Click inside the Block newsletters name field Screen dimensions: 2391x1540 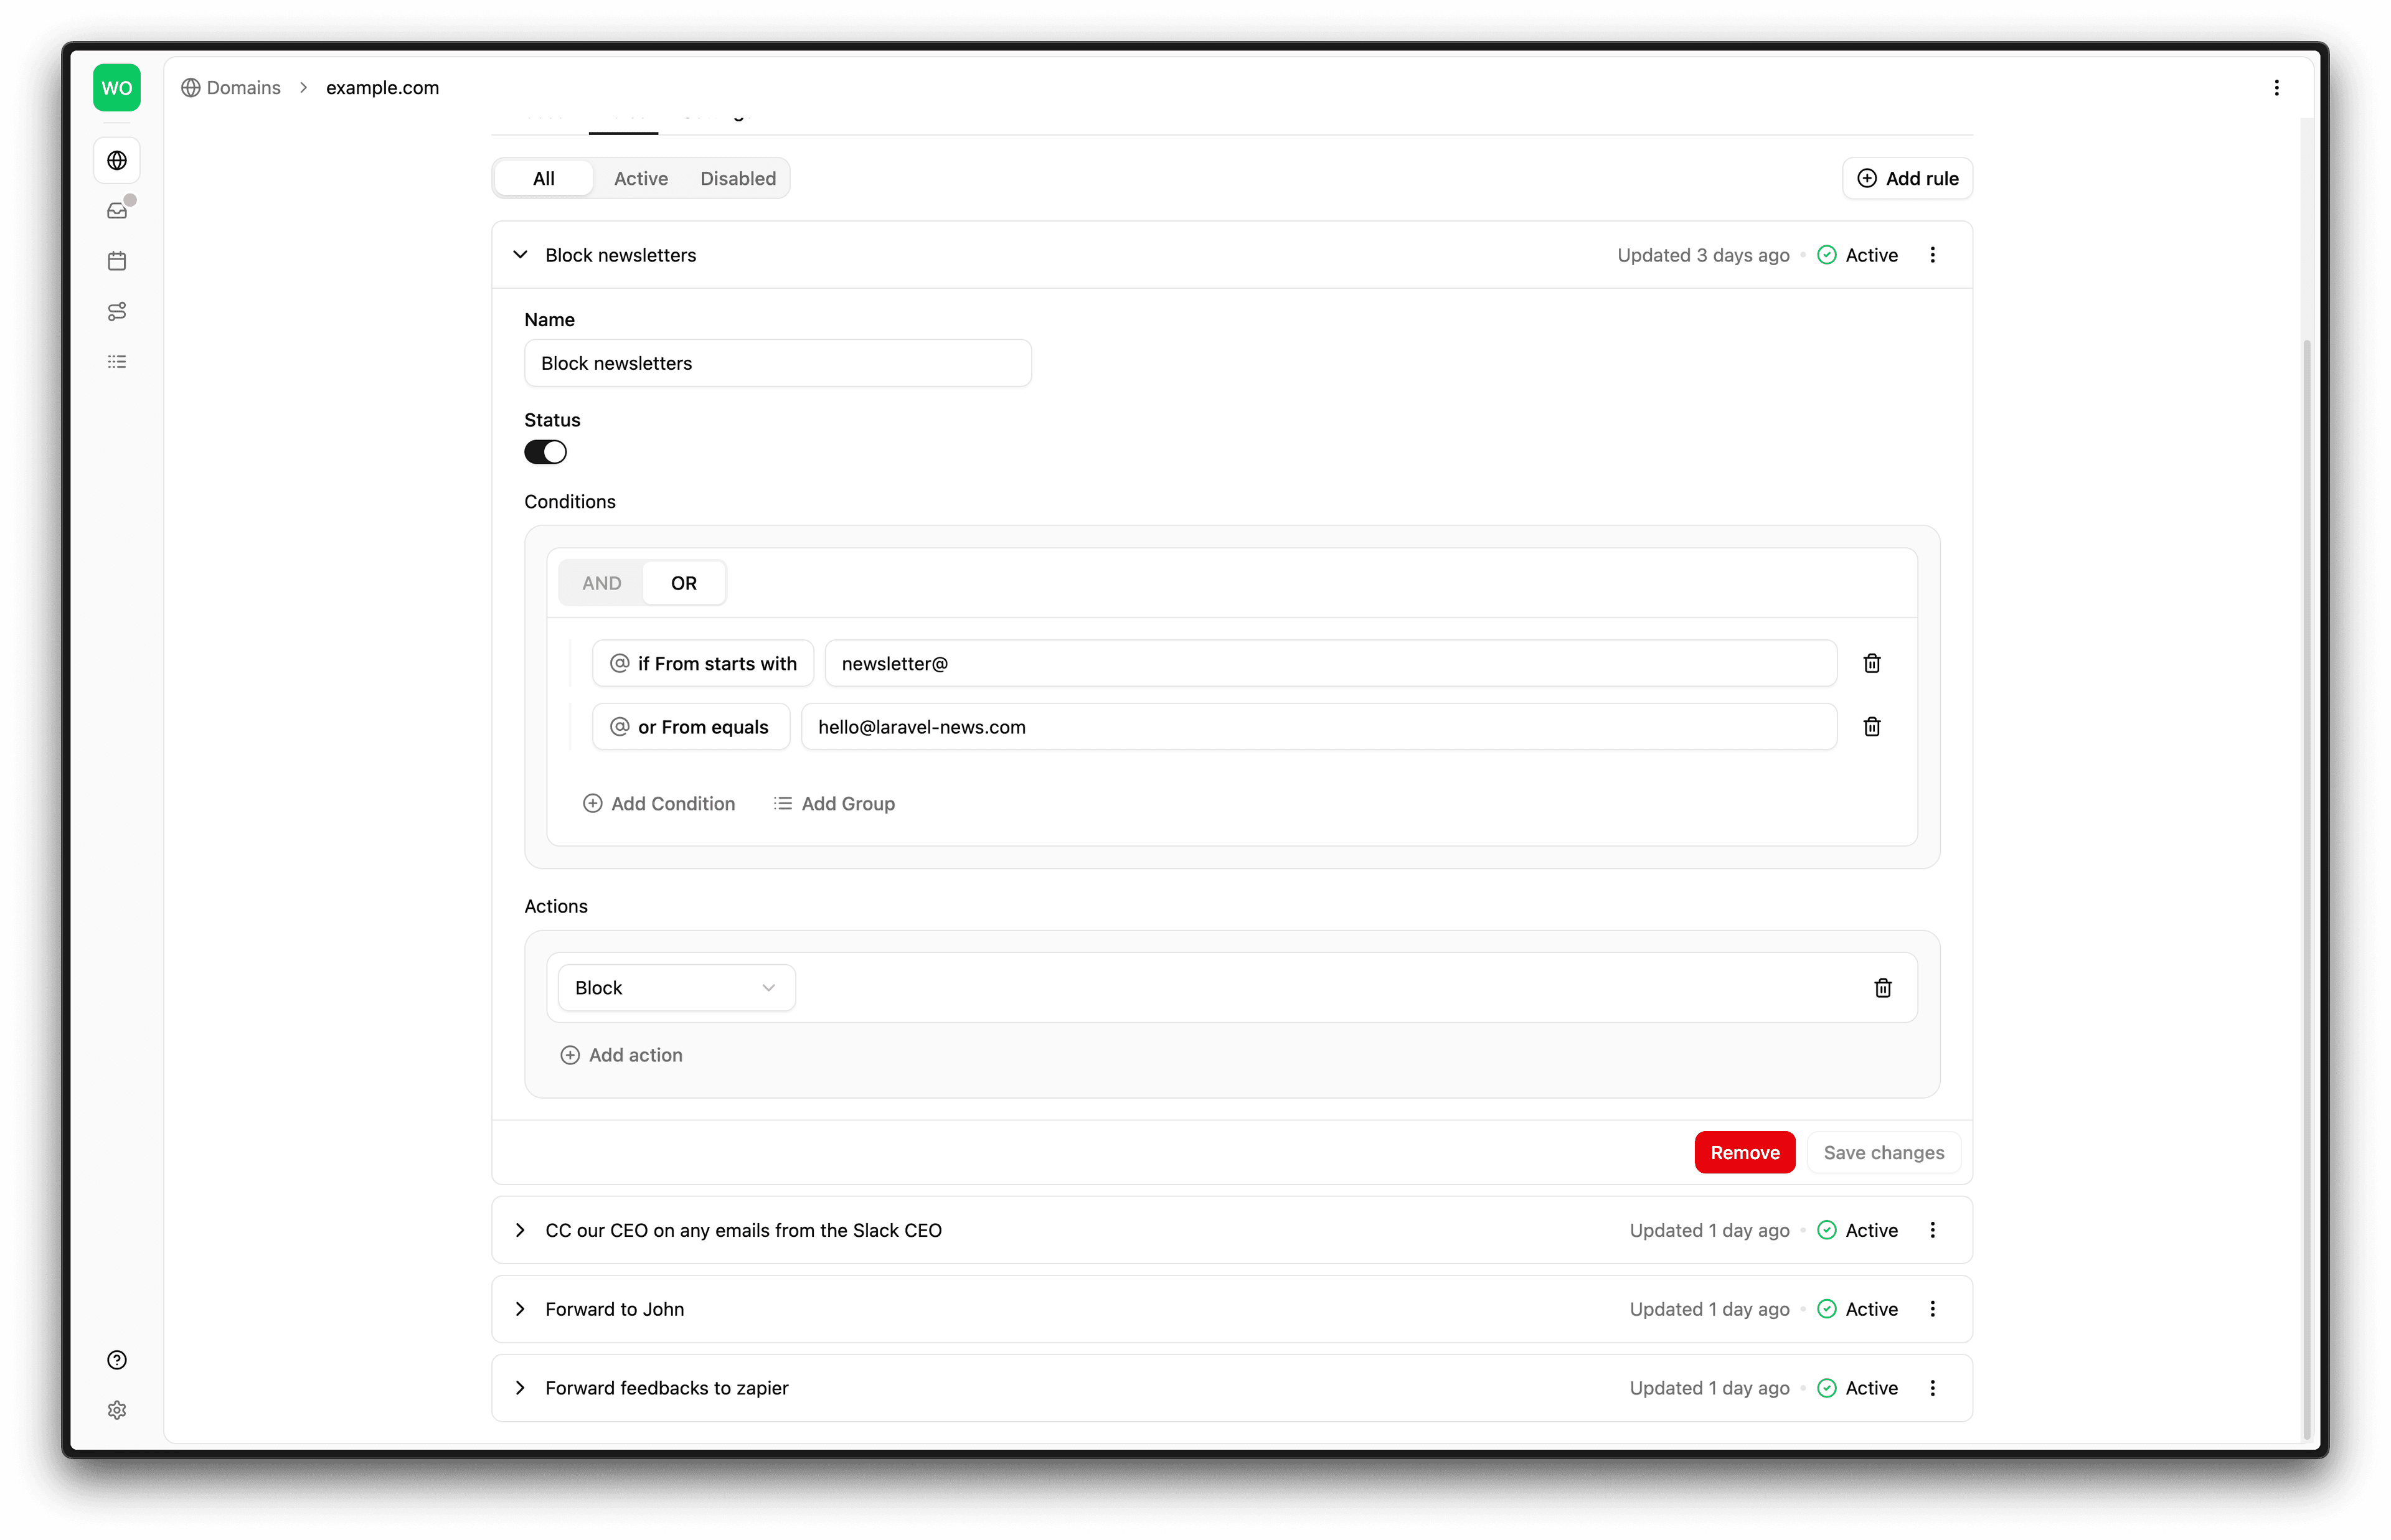click(x=777, y=363)
